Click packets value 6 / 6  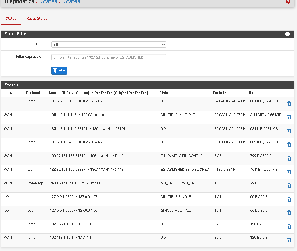click(x=218, y=156)
